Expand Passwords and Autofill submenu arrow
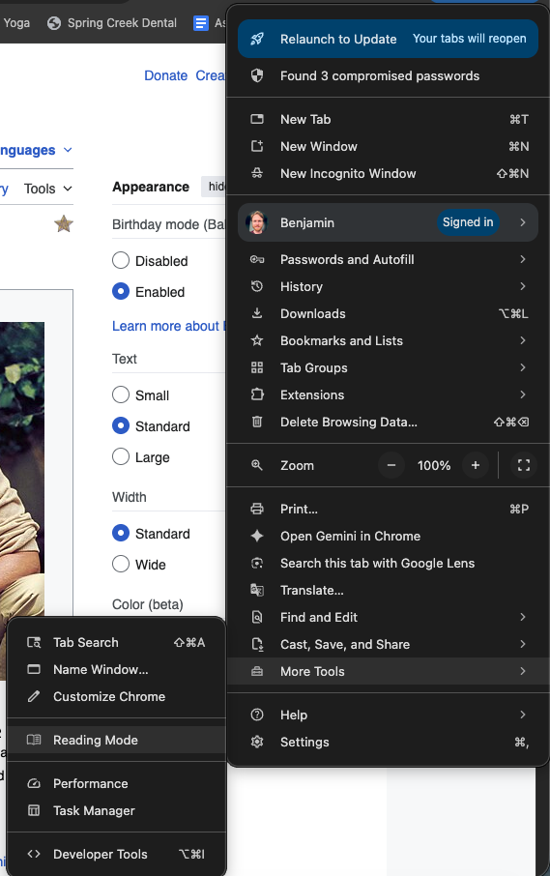Image resolution: width=550 pixels, height=876 pixels. [523, 259]
